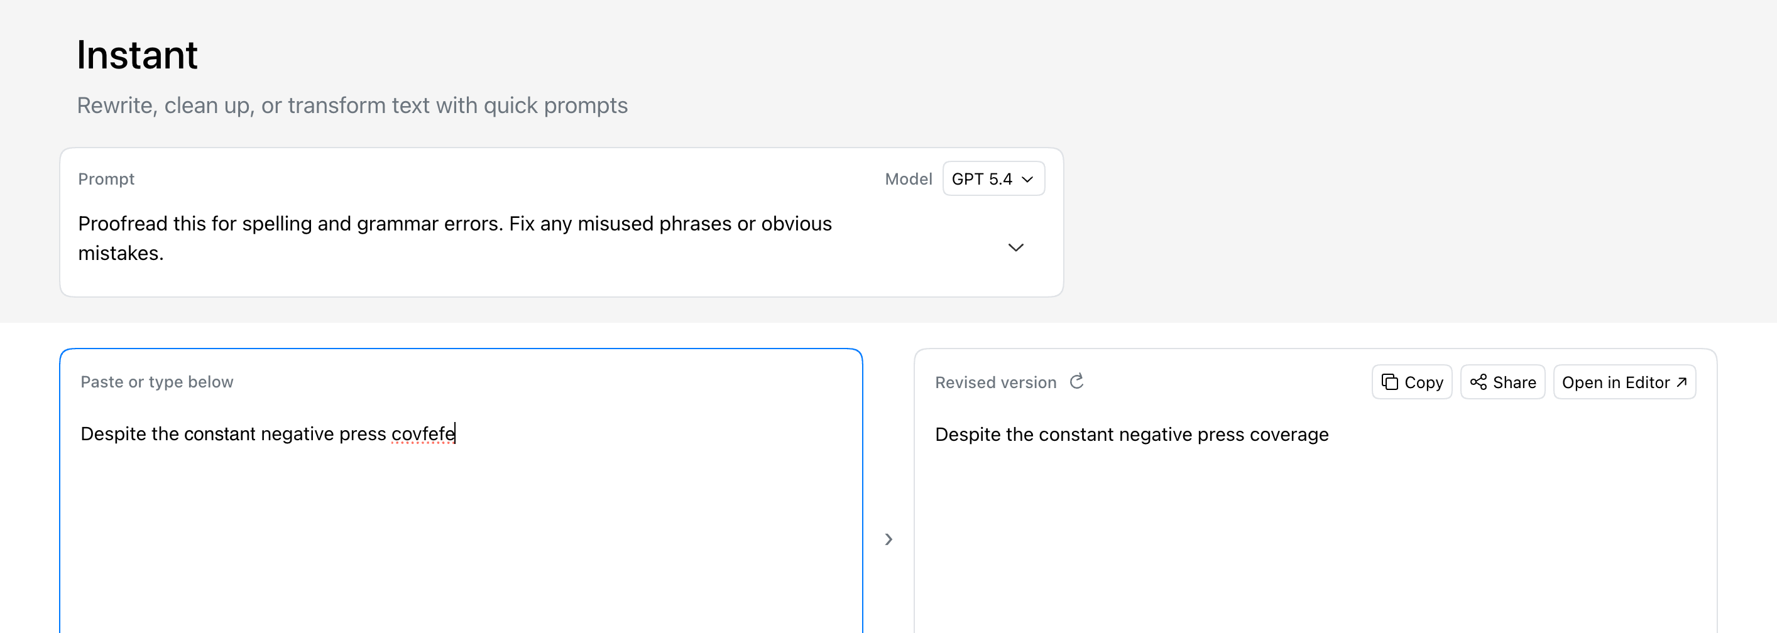Click the arrow icon in Open in Editor
1777x633 pixels.
[x=1681, y=382]
